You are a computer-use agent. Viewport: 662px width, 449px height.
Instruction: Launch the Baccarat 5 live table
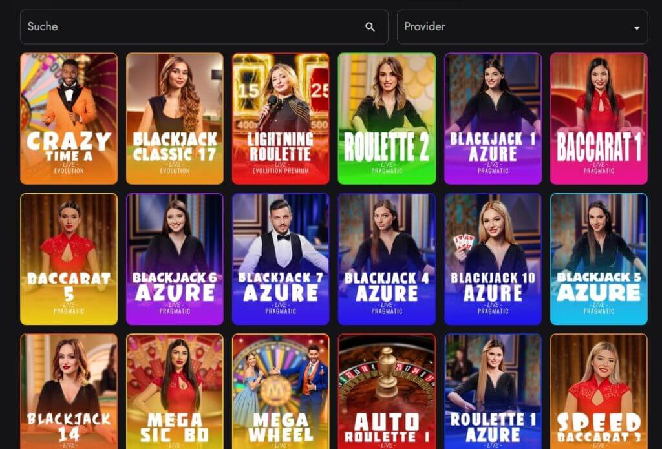pos(69,259)
